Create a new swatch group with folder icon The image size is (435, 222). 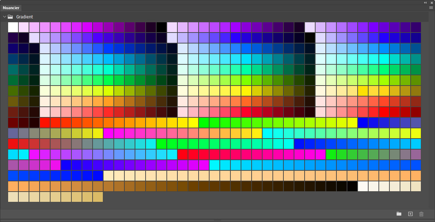[399, 214]
